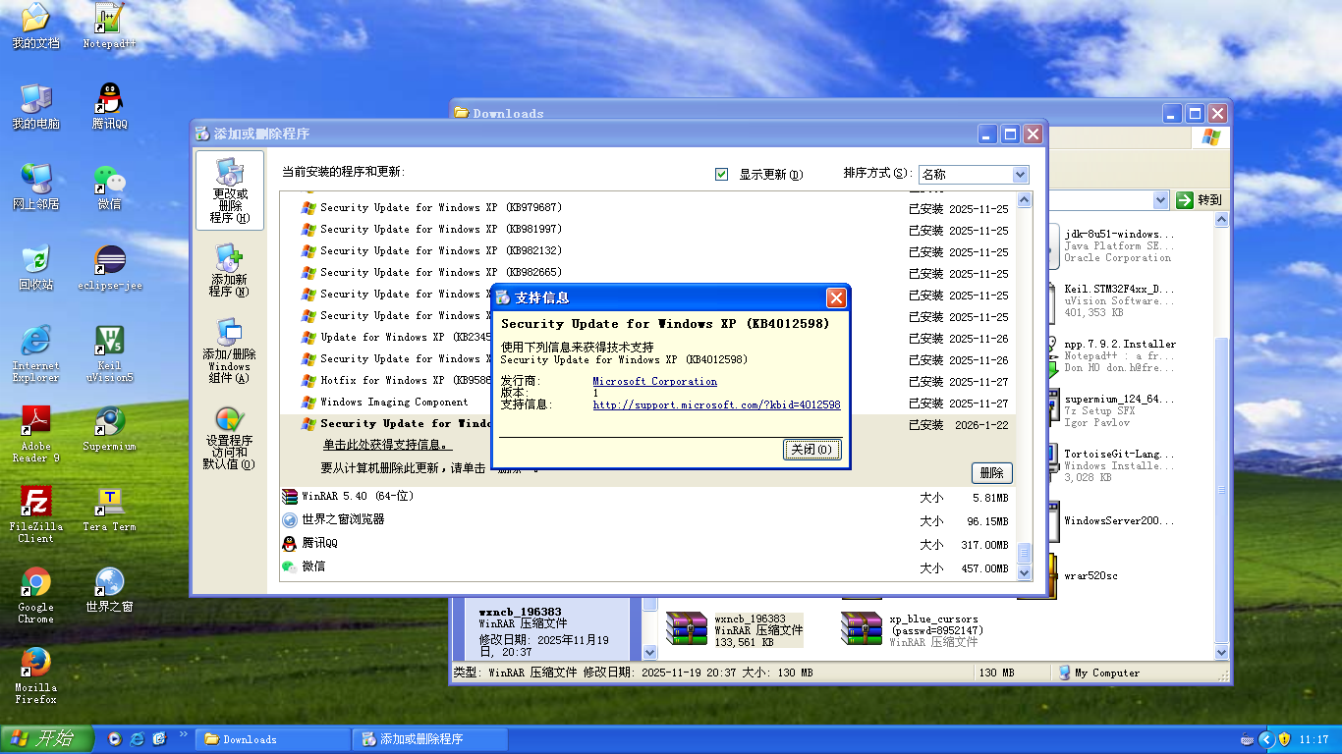The height and width of the screenshot is (754, 1342).
Task: Switch to Downloads window in the taskbar
Action: tap(273, 739)
